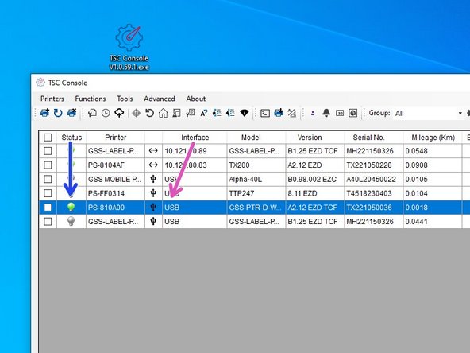Click the 'ab' text box icon
470x353 pixels.
click(x=340, y=113)
